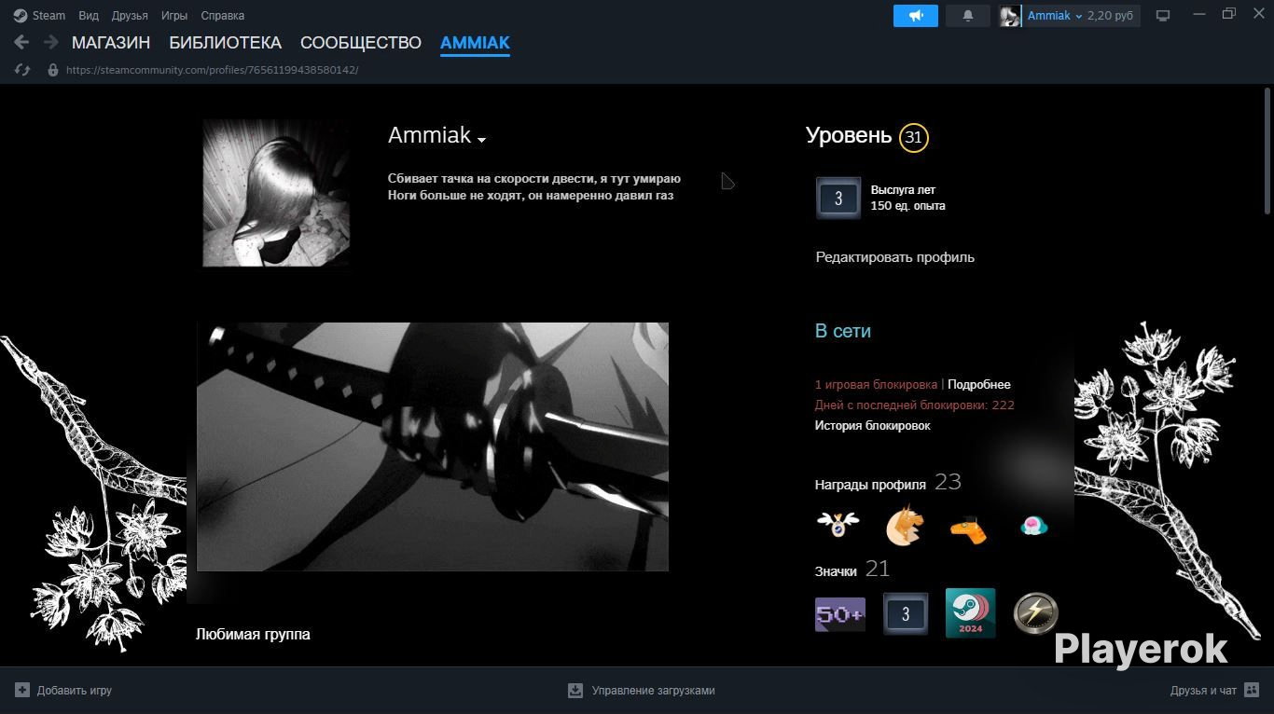Open announcements with the megaphone button
Screen dimensions: 1274x714
(x=916, y=16)
